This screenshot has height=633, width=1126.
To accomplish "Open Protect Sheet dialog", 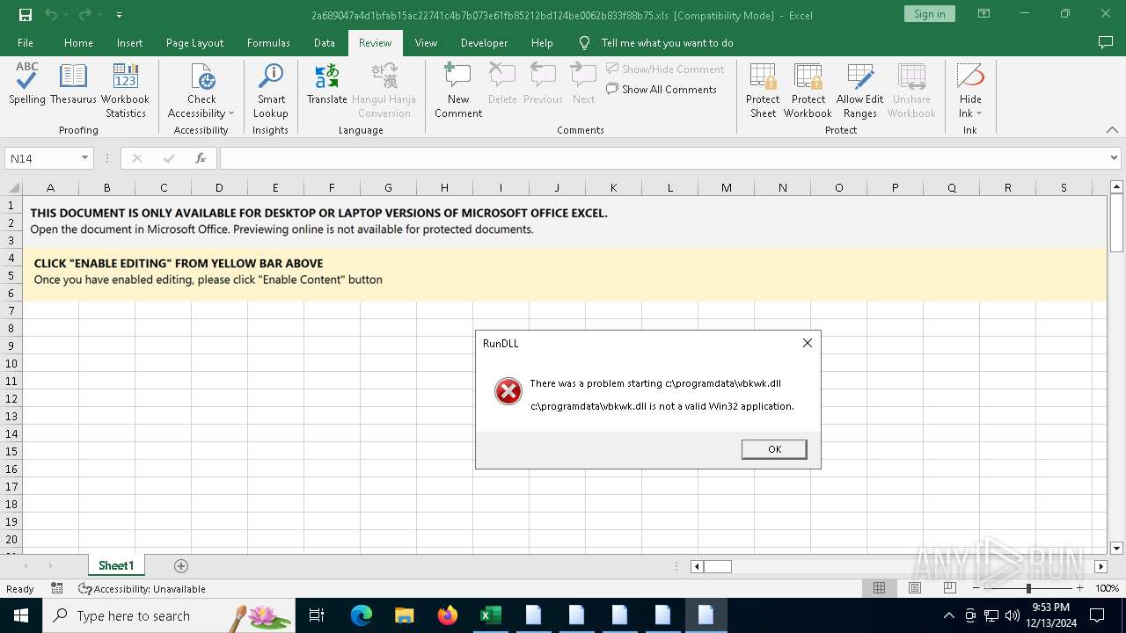I will pos(763,90).
